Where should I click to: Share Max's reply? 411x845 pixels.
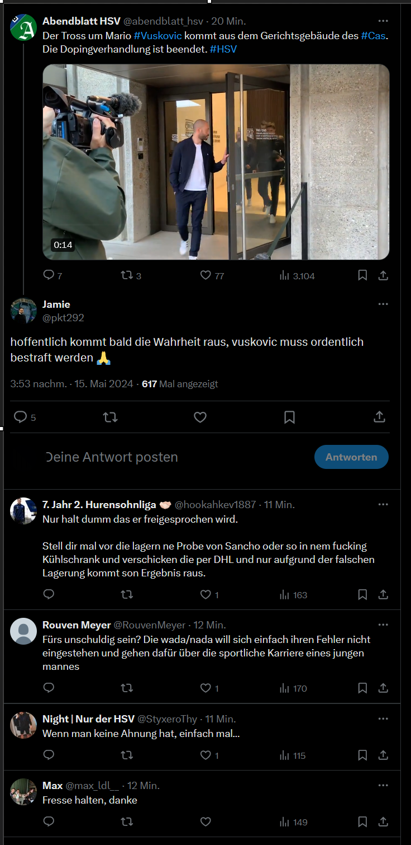383,822
